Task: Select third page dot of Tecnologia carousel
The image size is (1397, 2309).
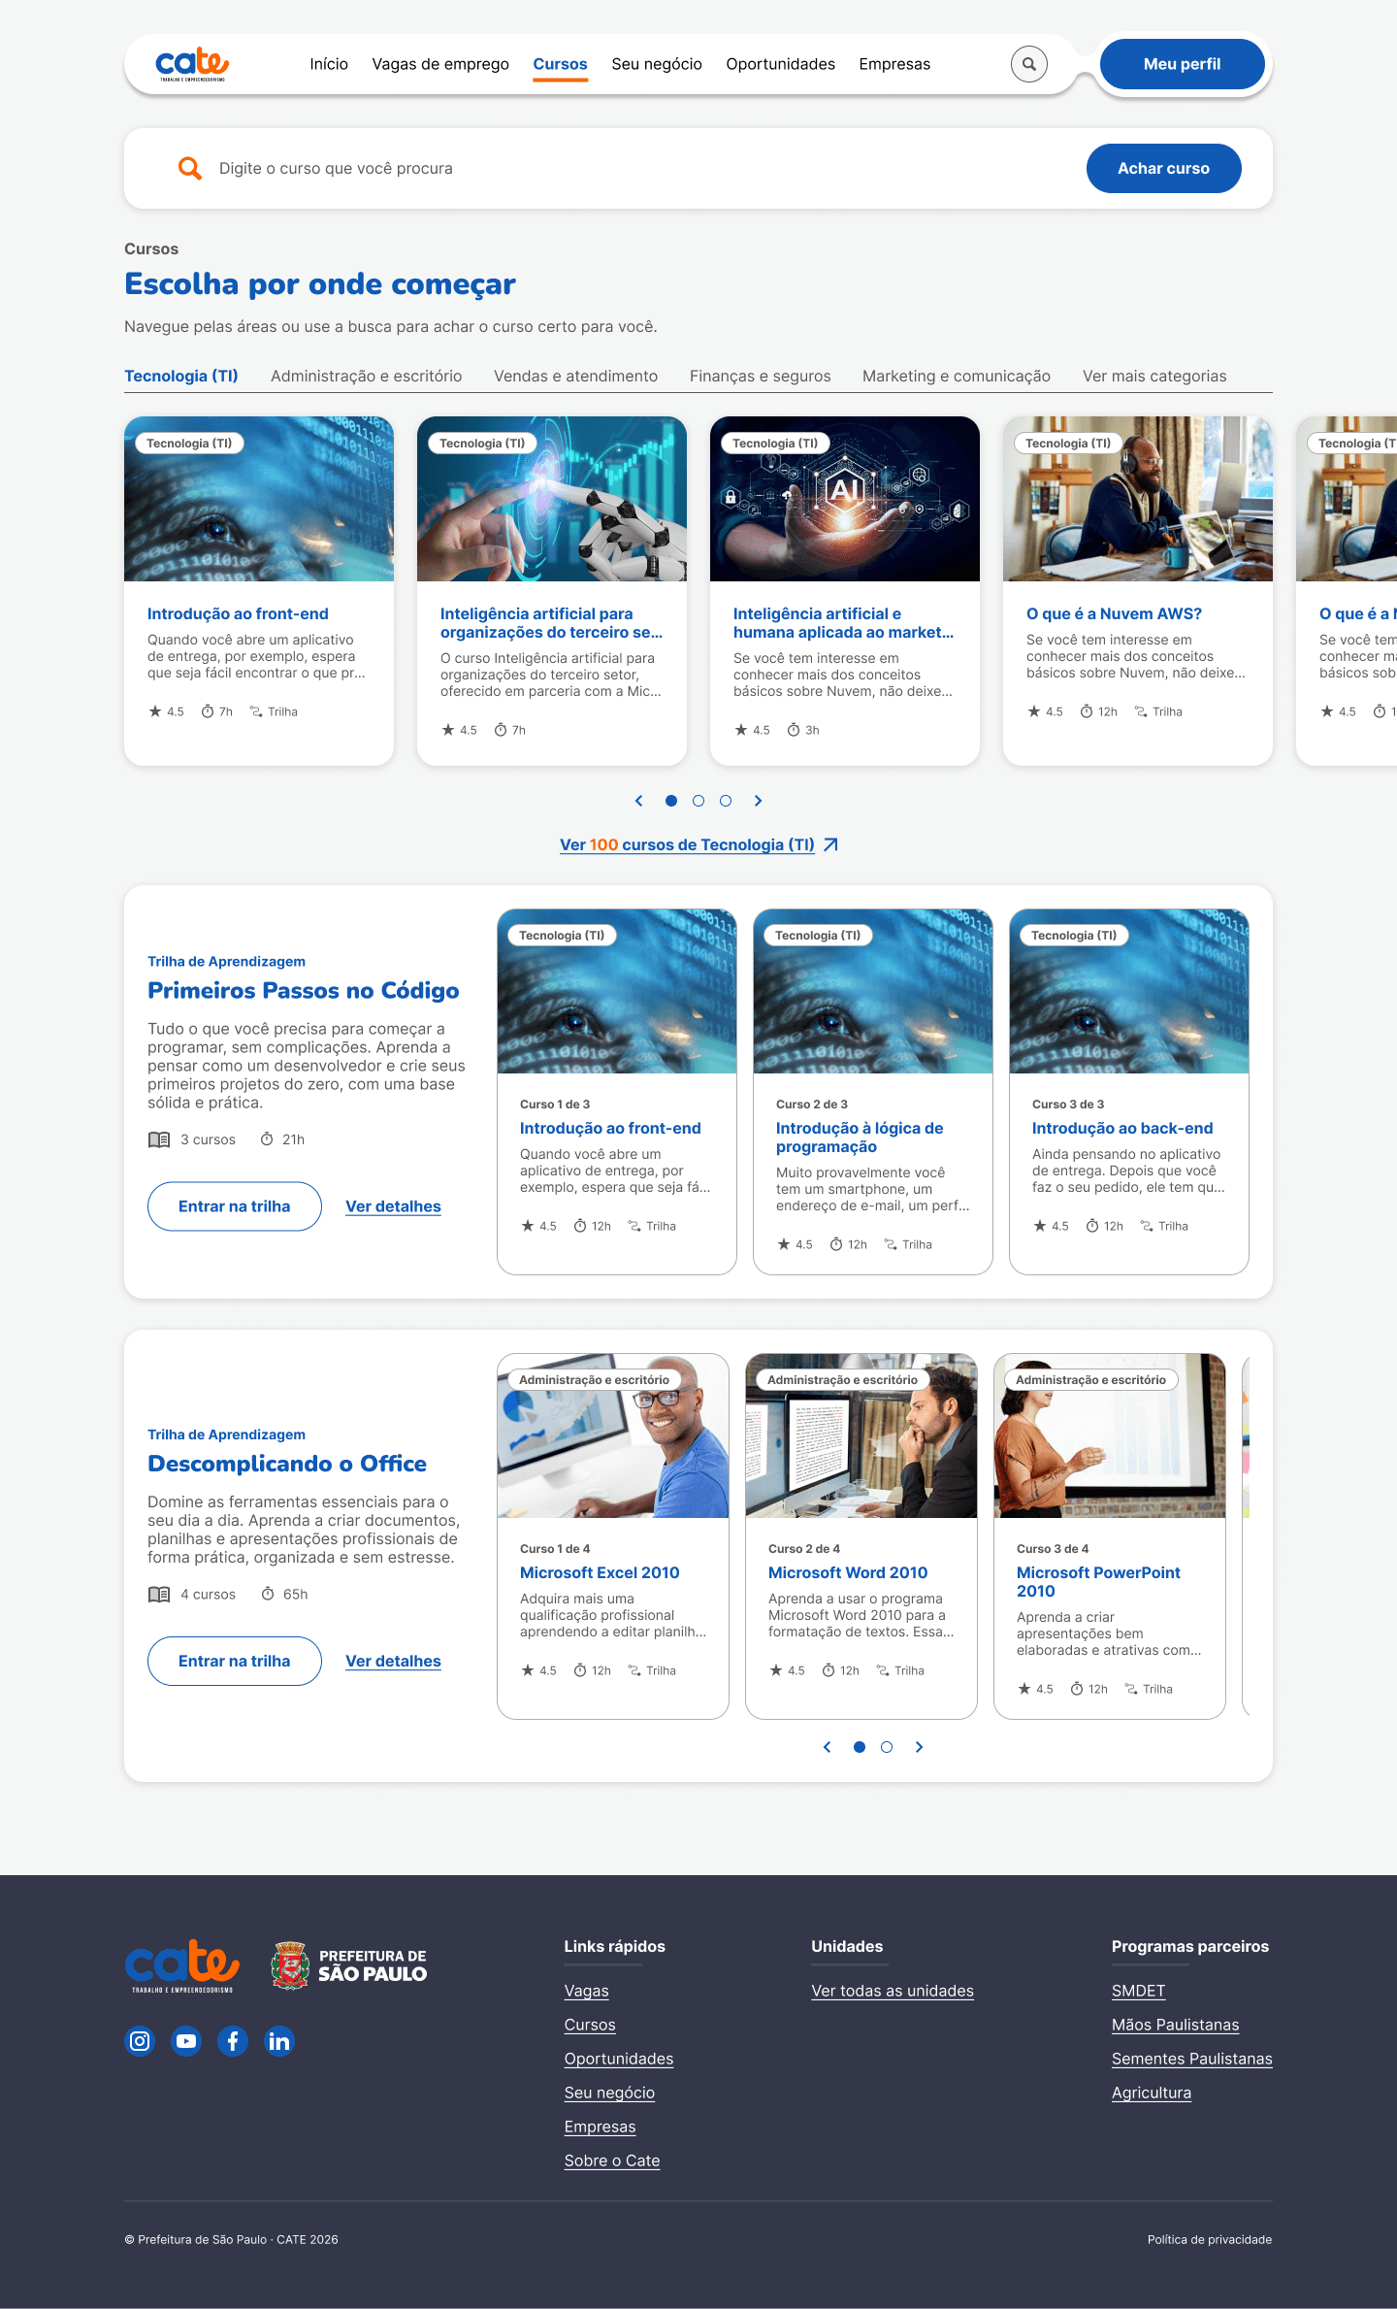Action: click(726, 801)
